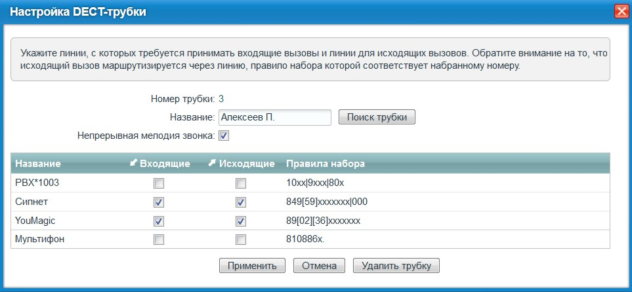Enable outgoing calls for Мультифон
Image resolution: width=632 pixels, height=292 pixels.
click(241, 240)
